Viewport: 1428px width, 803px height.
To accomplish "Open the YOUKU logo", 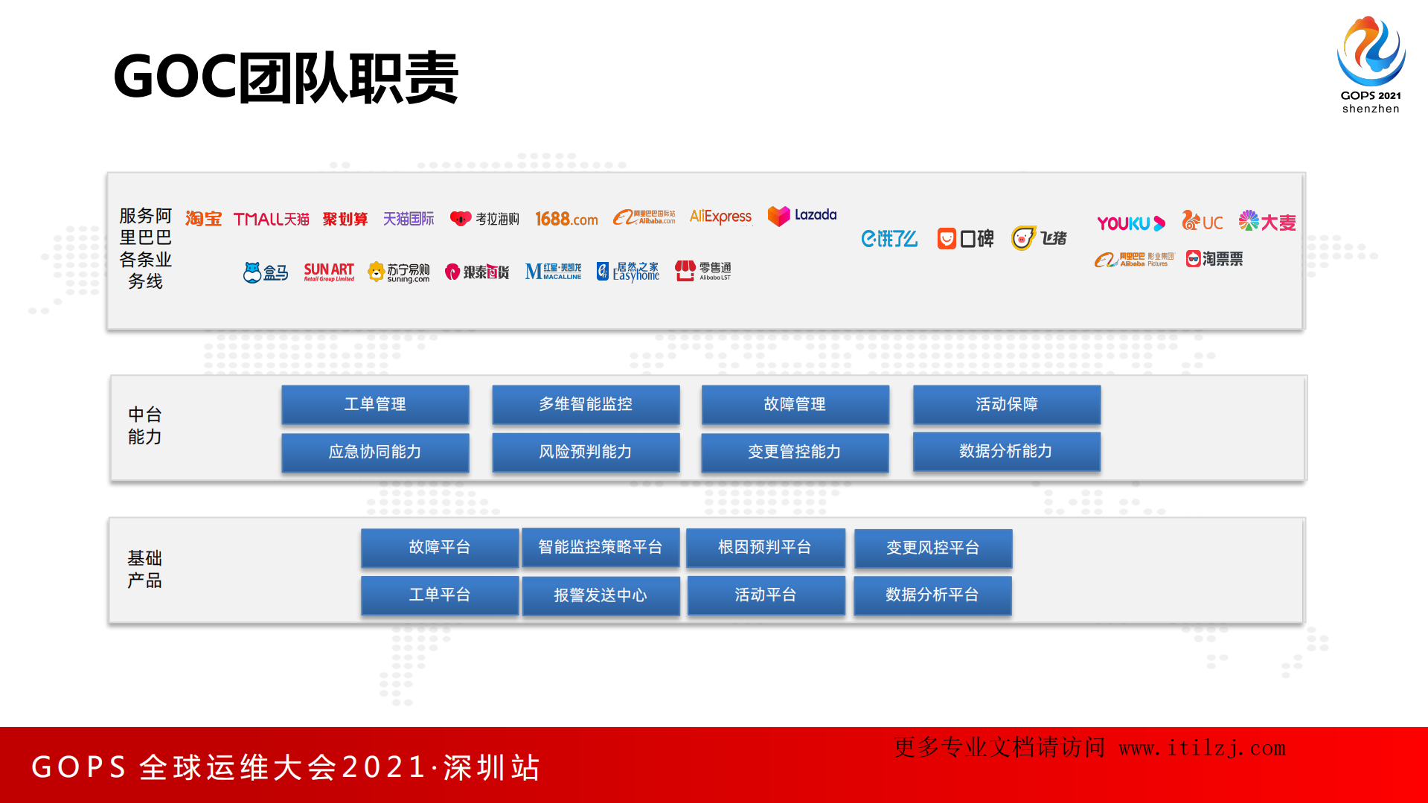I will tap(1130, 223).
